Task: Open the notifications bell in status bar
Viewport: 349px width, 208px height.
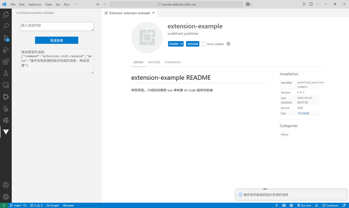Action: coord(344,205)
